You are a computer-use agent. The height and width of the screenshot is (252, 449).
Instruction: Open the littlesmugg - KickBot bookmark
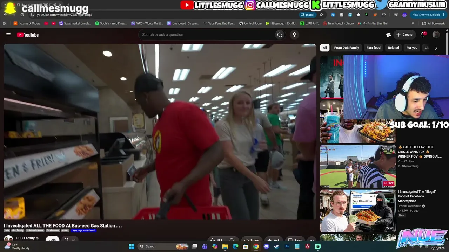point(281,23)
